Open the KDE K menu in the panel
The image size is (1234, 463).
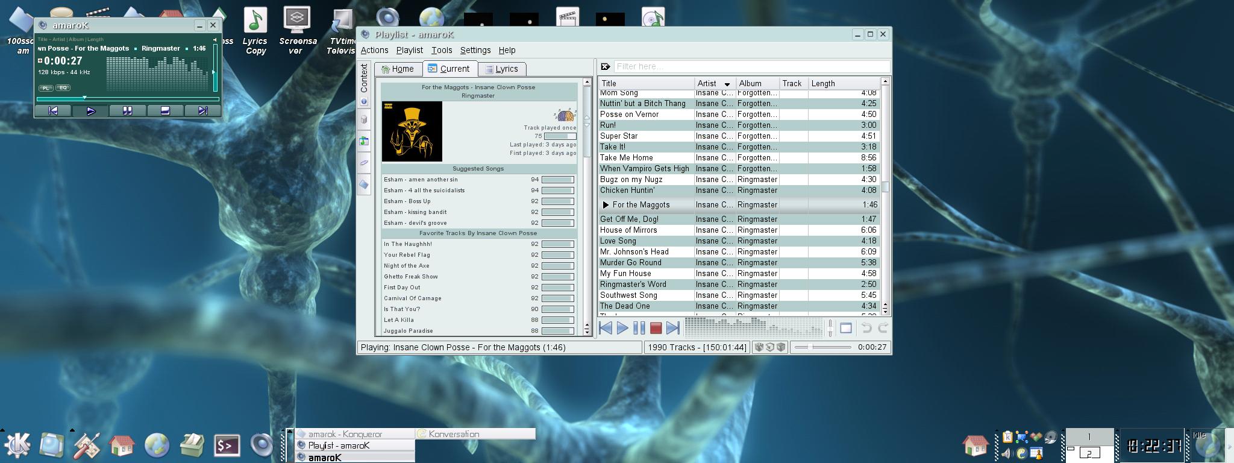pyautogui.click(x=17, y=445)
